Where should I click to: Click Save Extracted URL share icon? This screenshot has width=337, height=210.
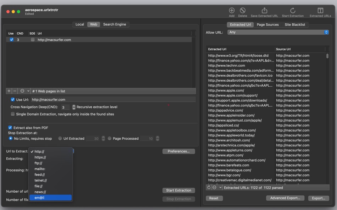click(x=264, y=10)
